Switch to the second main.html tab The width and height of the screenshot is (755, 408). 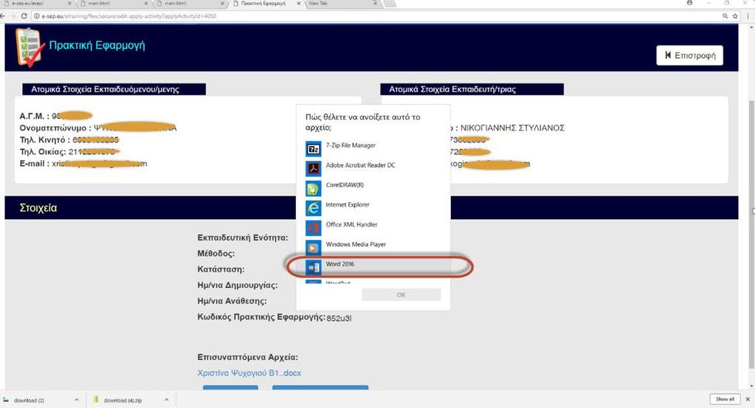click(191, 4)
